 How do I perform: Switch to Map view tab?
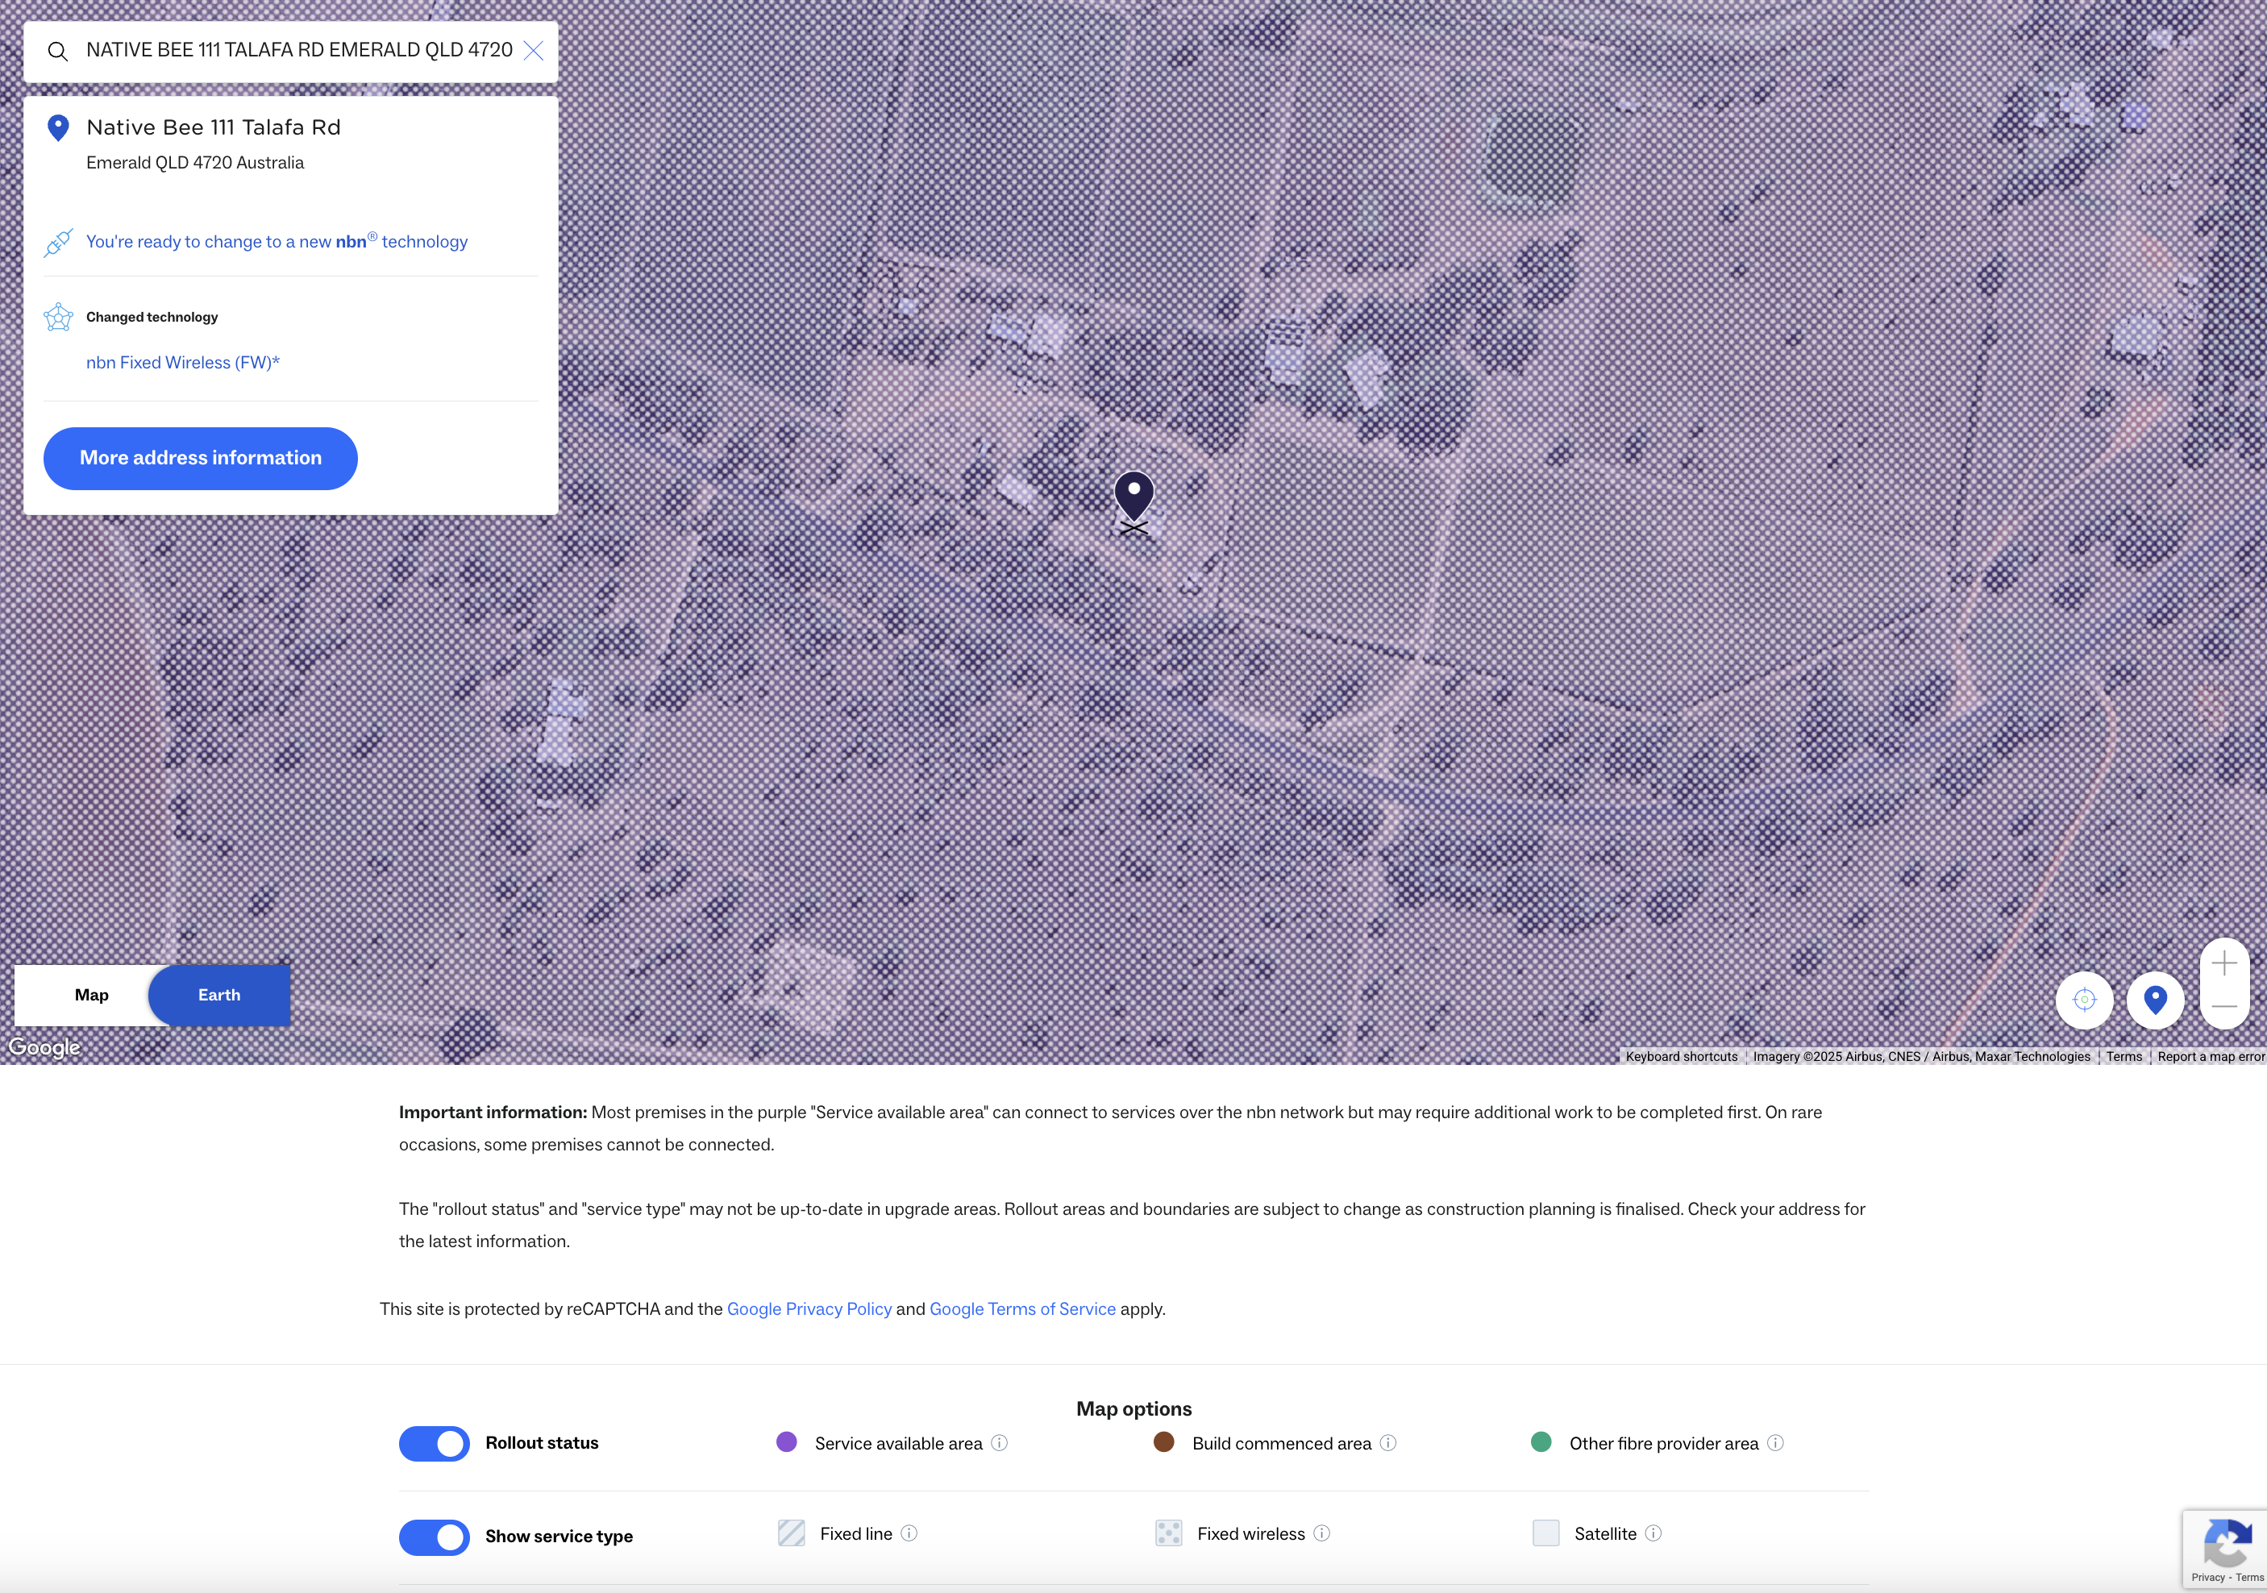pyautogui.click(x=92, y=995)
